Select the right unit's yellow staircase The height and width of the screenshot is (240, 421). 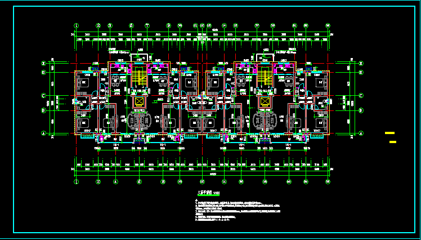(265, 77)
